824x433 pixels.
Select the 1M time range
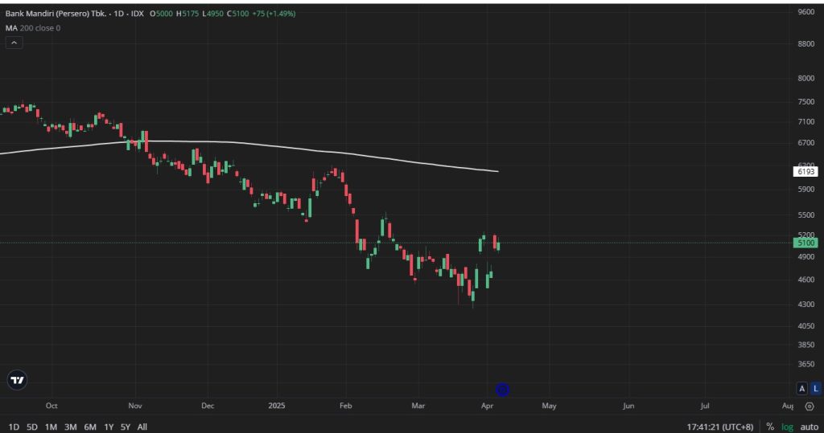[51, 427]
